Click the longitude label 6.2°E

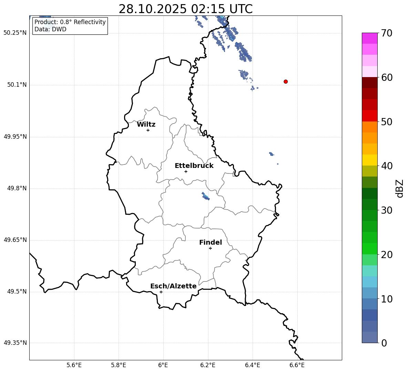(x=208, y=365)
